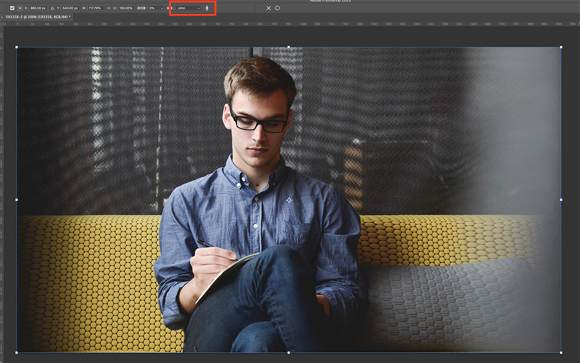Viewport: 580px width, 363px height.
Task: Commit the transform with the circle icon
Action: tap(277, 8)
